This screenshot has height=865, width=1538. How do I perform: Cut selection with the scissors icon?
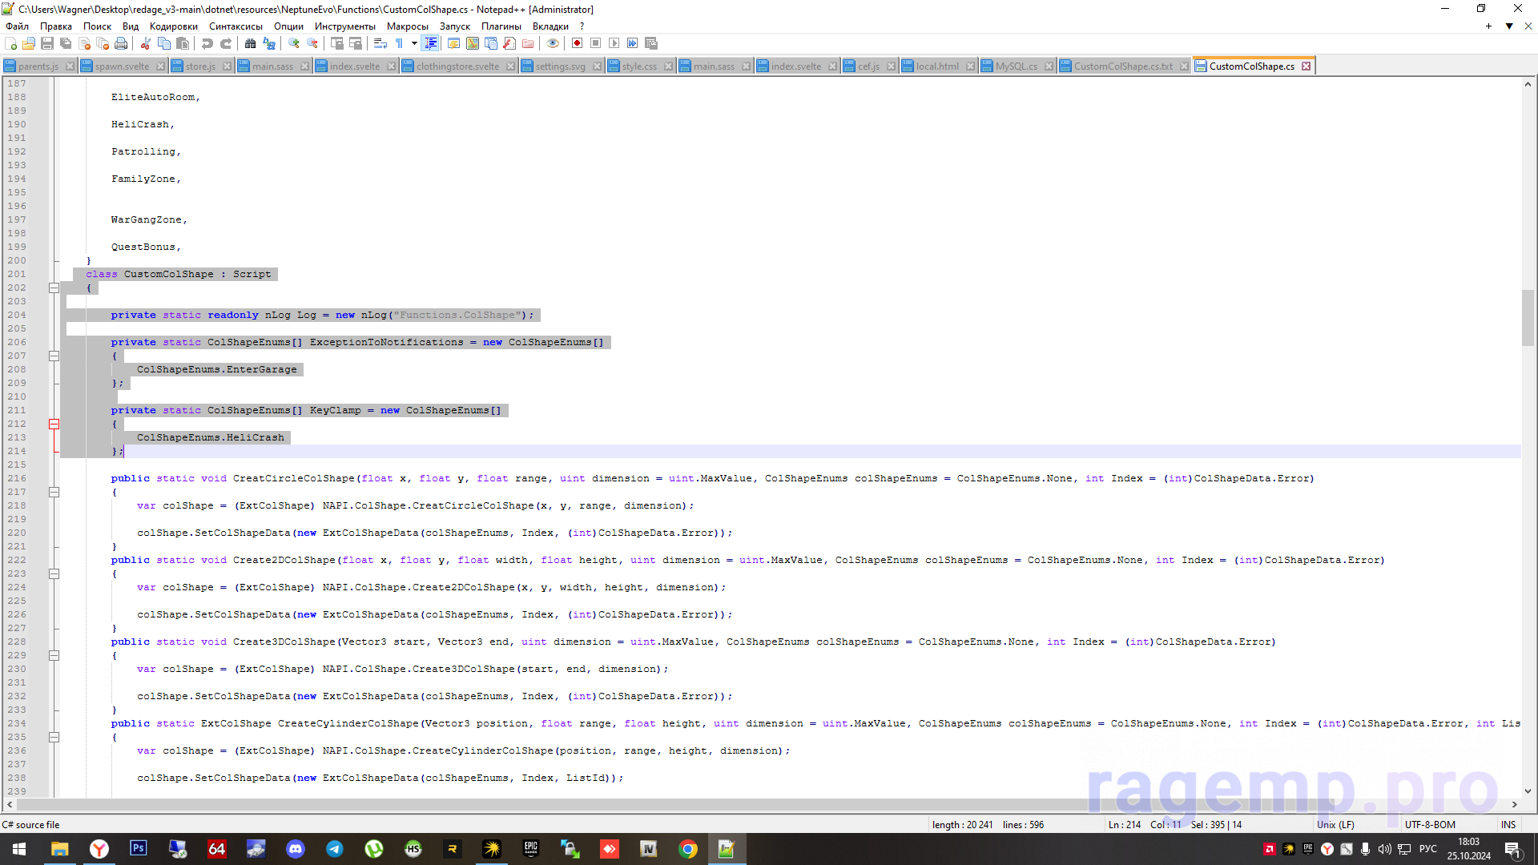pos(146,43)
